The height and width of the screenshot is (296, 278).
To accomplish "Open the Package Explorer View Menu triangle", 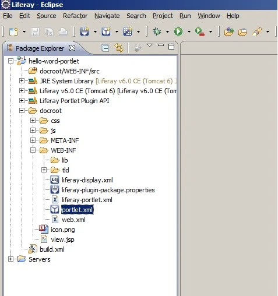I will [150, 45].
